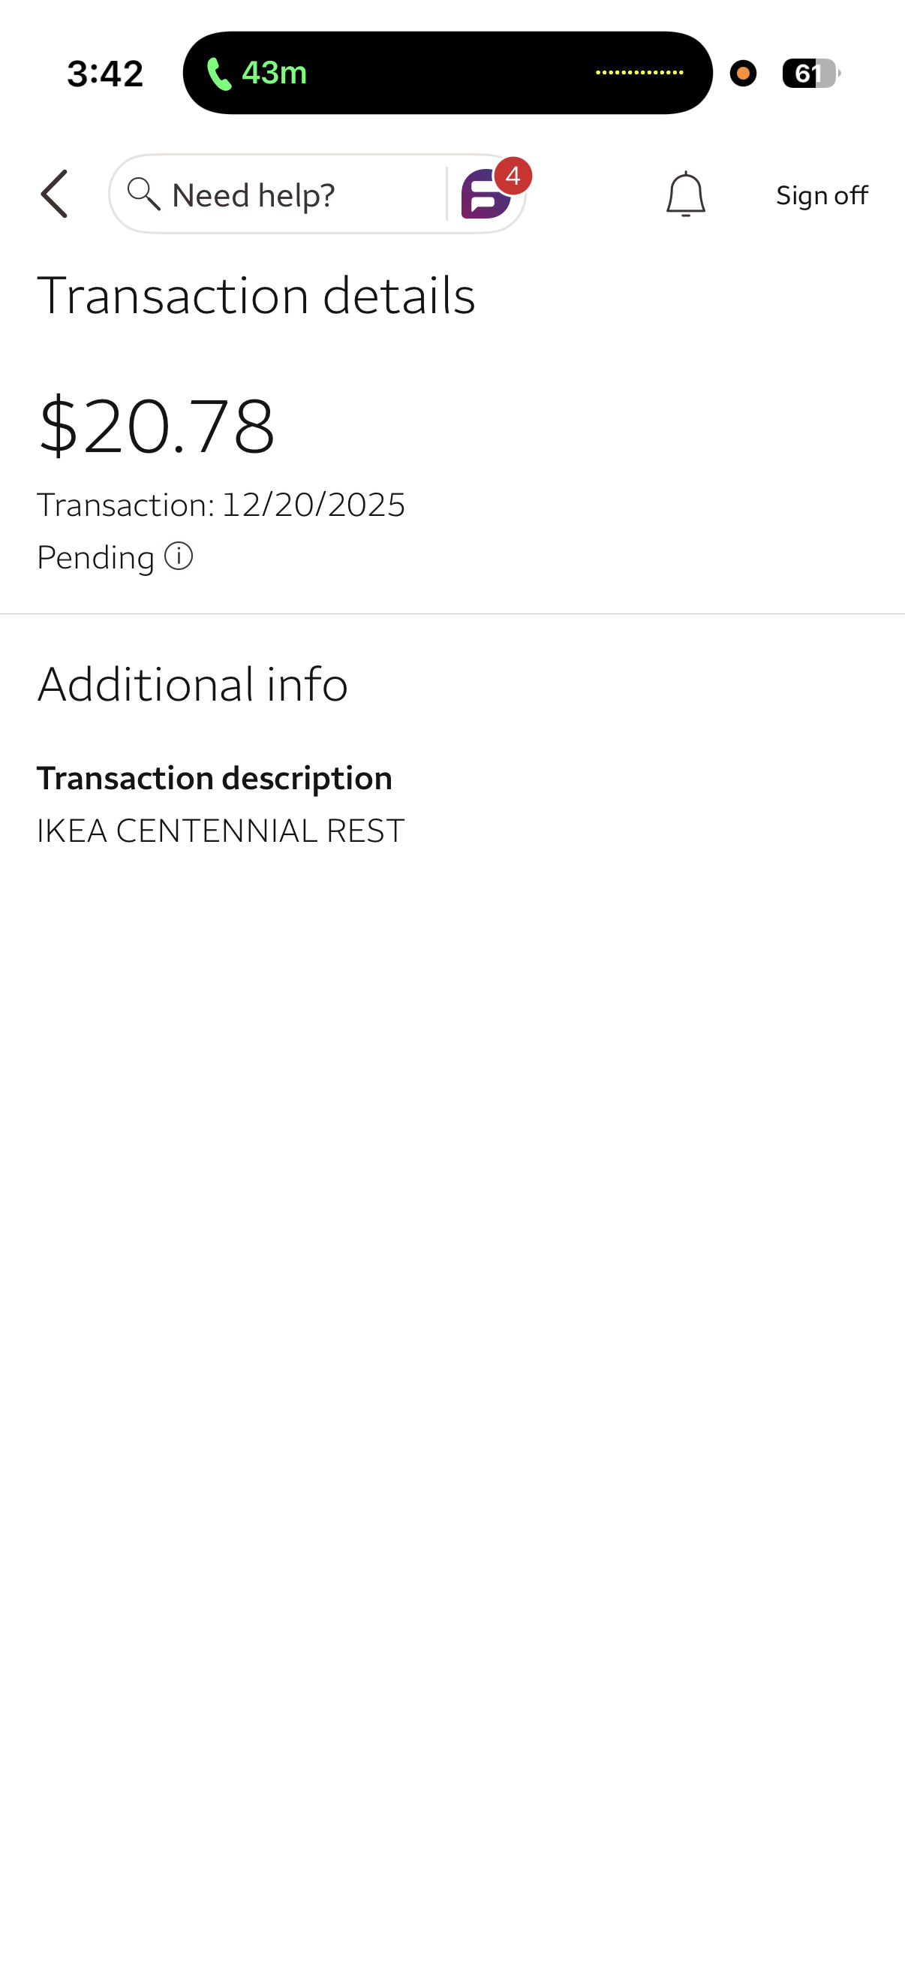Tap the 43m call duration
Screen dimensions: 905x1969
(274, 74)
